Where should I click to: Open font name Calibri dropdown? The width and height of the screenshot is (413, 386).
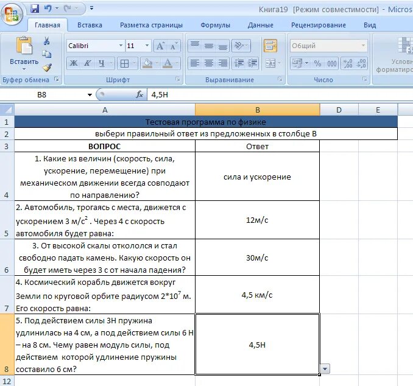121,46
